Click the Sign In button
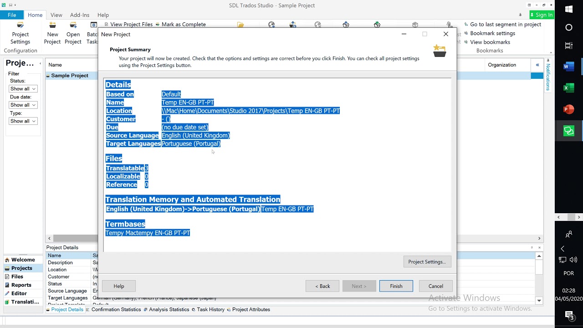This screenshot has width=583, height=328. point(542,15)
